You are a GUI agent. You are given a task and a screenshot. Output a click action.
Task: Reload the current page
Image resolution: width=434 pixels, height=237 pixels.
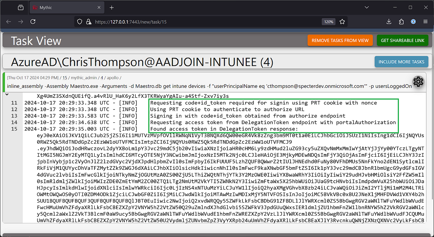33,22
